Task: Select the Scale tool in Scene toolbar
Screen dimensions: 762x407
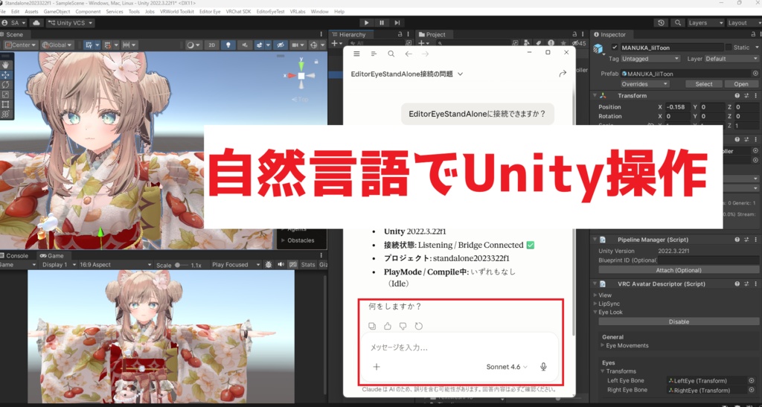Action: pyautogui.click(x=6, y=94)
